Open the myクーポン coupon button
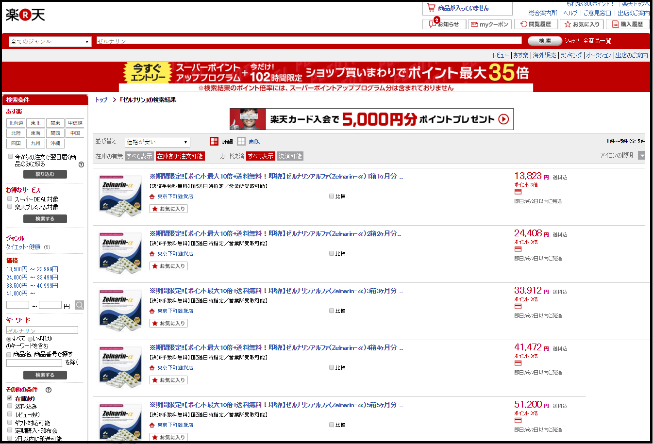This screenshot has width=653, height=444. coord(490,24)
